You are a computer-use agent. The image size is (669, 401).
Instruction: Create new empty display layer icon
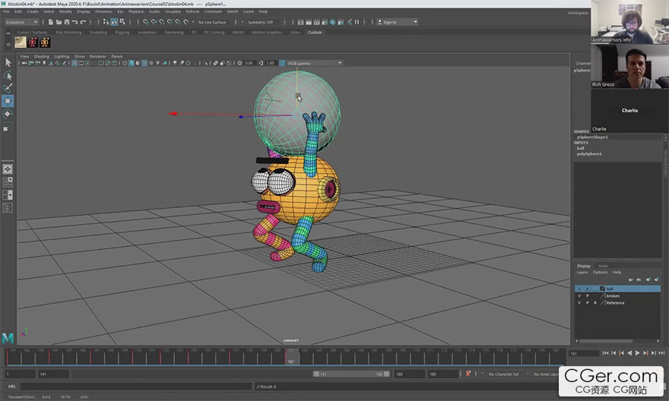648,279
